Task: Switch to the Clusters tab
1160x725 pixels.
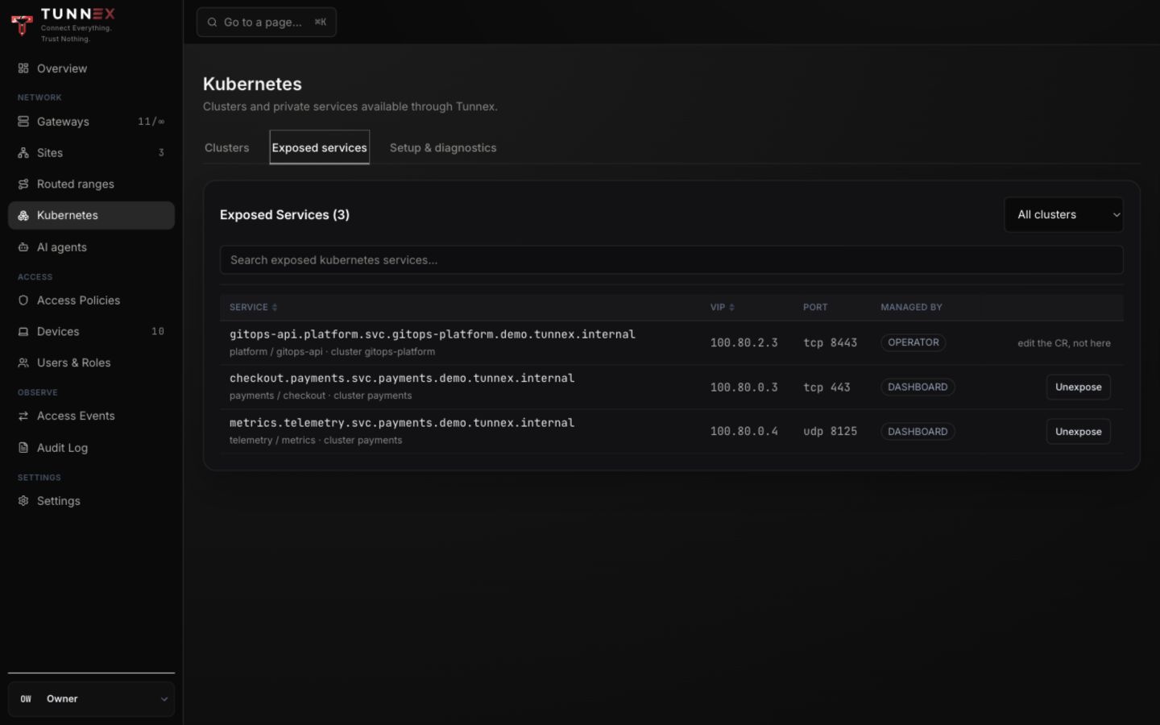Action: (x=227, y=148)
